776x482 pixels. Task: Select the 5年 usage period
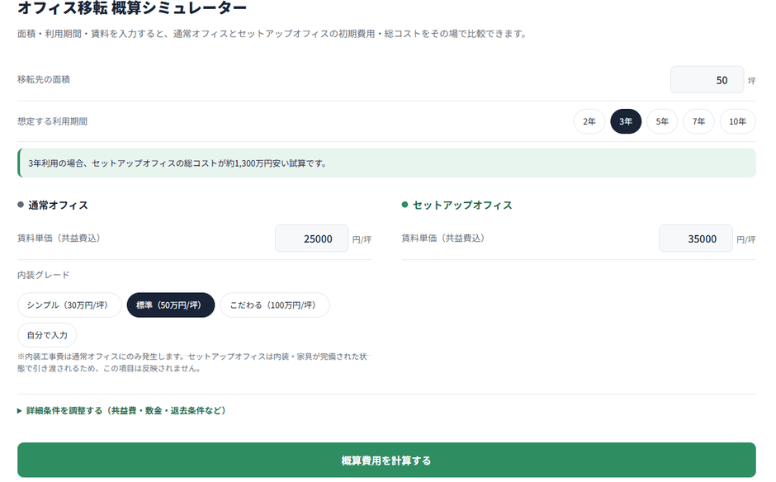coord(662,121)
